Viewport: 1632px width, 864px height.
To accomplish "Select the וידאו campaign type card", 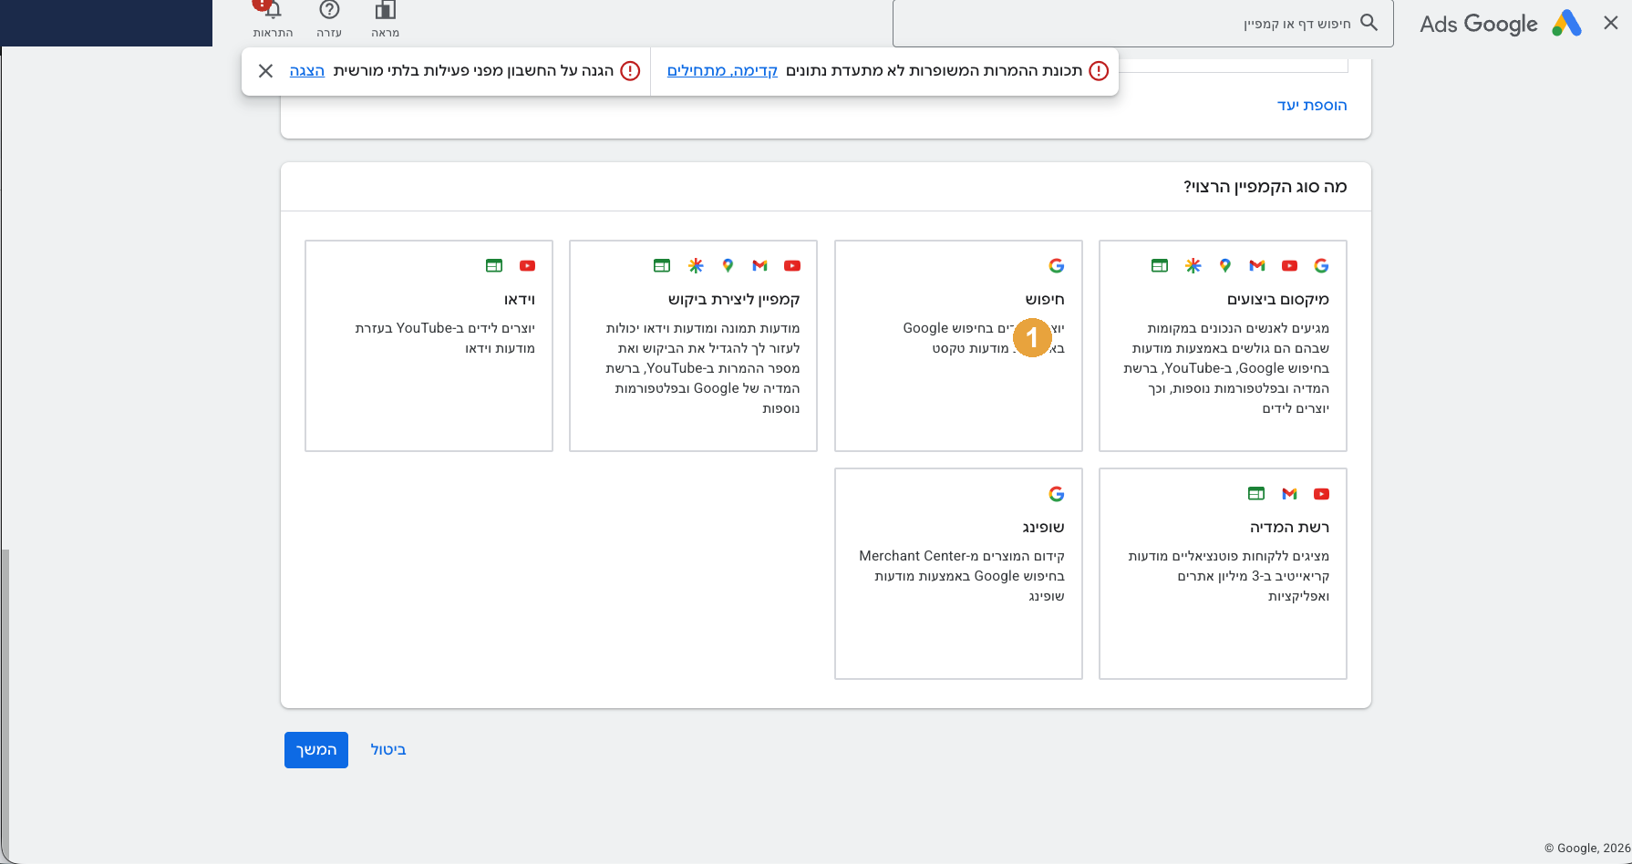I will point(429,345).
